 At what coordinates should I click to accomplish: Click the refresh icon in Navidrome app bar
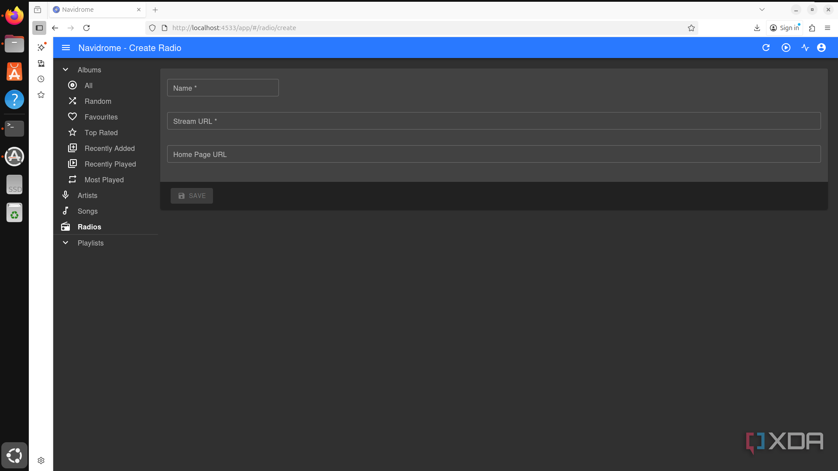766,48
